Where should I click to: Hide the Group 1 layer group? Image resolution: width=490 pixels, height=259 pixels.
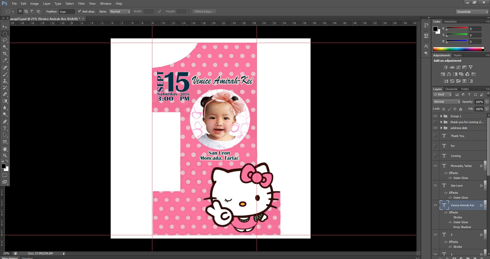click(x=435, y=116)
